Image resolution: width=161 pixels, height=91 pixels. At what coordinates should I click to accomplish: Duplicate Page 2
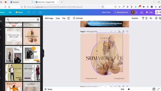[119, 31]
